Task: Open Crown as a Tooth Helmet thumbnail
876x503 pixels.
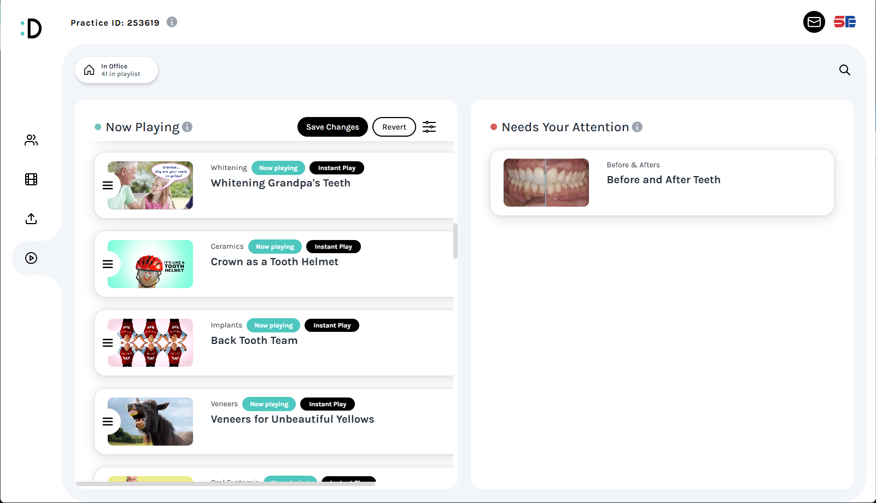Action: (x=150, y=264)
